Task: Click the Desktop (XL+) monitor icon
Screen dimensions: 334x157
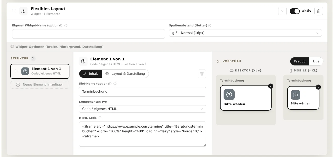Action: pos(232,71)
